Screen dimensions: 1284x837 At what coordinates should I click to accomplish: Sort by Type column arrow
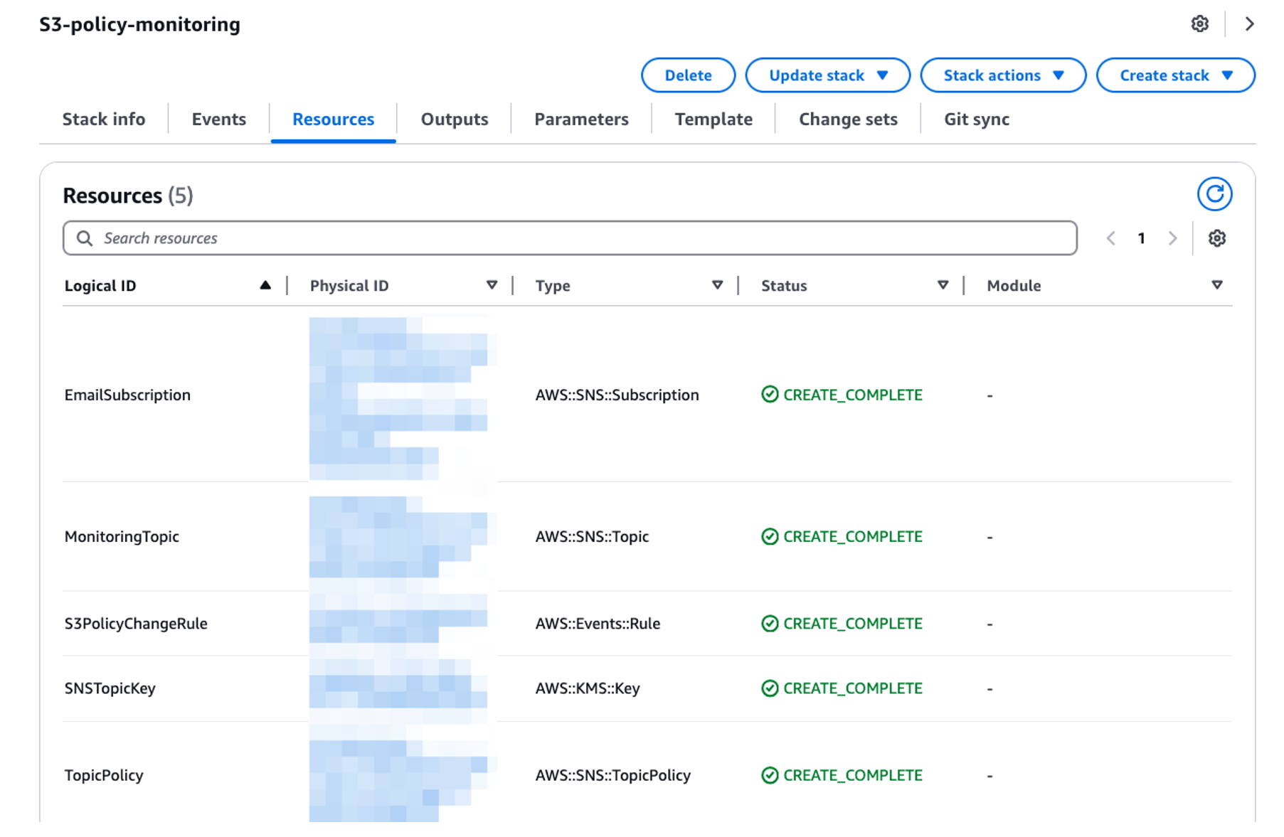717,285
